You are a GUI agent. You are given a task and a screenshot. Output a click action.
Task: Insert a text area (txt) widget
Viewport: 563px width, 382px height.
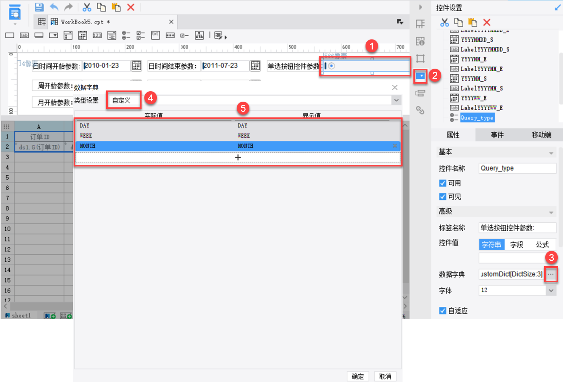[156, 35]
